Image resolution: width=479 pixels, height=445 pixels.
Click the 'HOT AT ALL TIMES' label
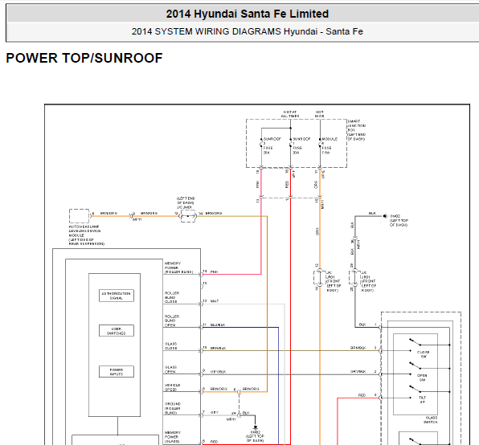tap(290, 114)
